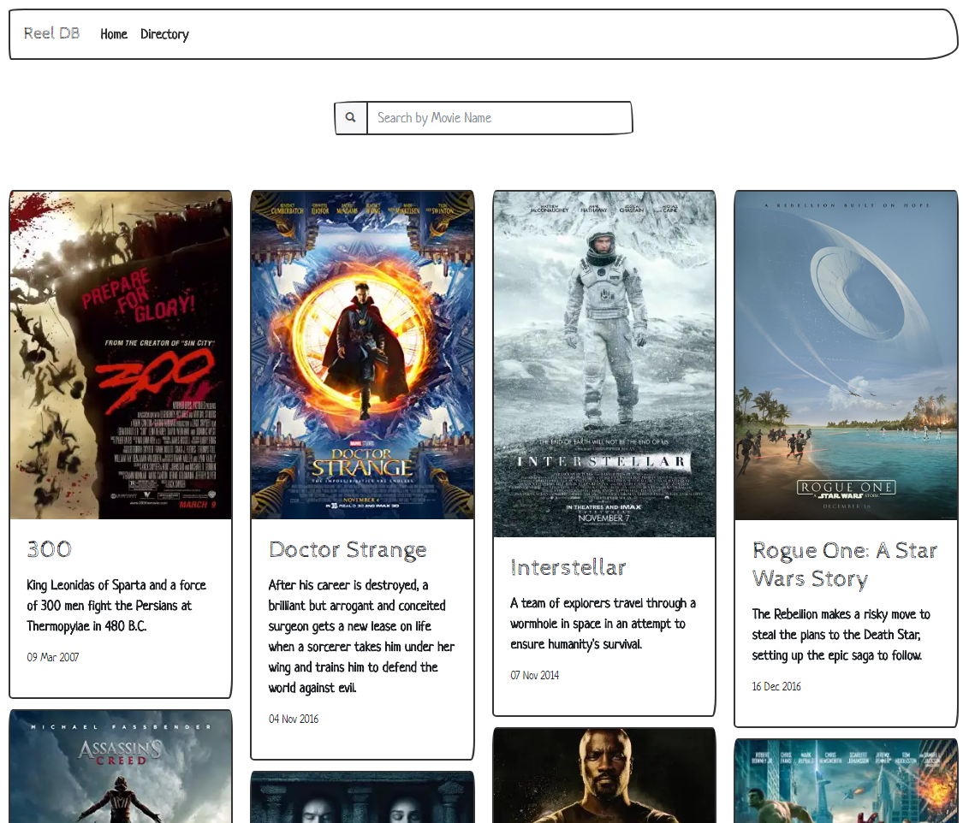Open the Rogue One poster image
Image resolution: width=969 pixels, height=823 pixels.
tap(846, 356)
